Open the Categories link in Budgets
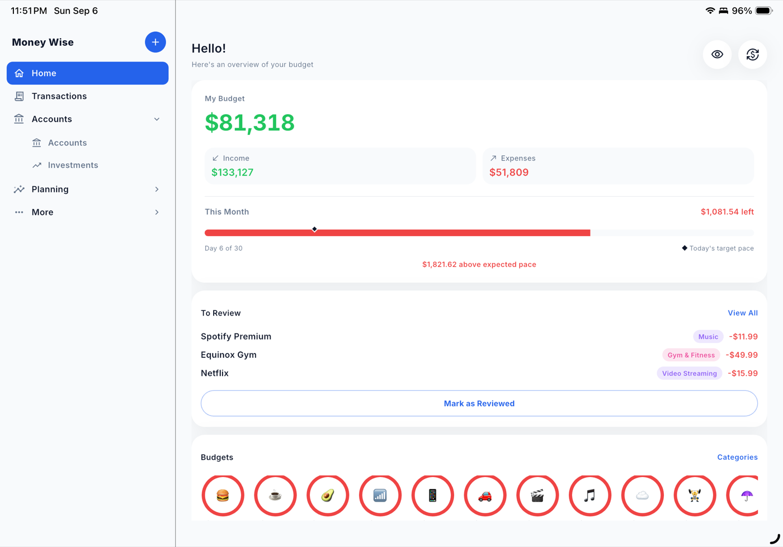This screenshot has height=547, width=783. (x=737, y=457)
